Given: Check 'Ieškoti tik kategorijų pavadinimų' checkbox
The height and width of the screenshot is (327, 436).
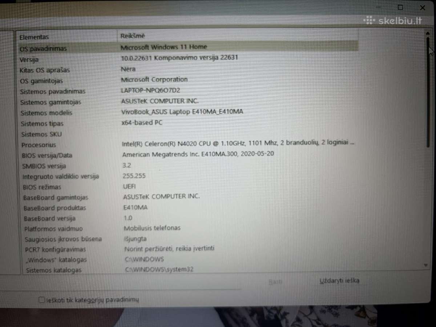Looking at the screenshot, I should pyautogui.click(x=42, y=300).
